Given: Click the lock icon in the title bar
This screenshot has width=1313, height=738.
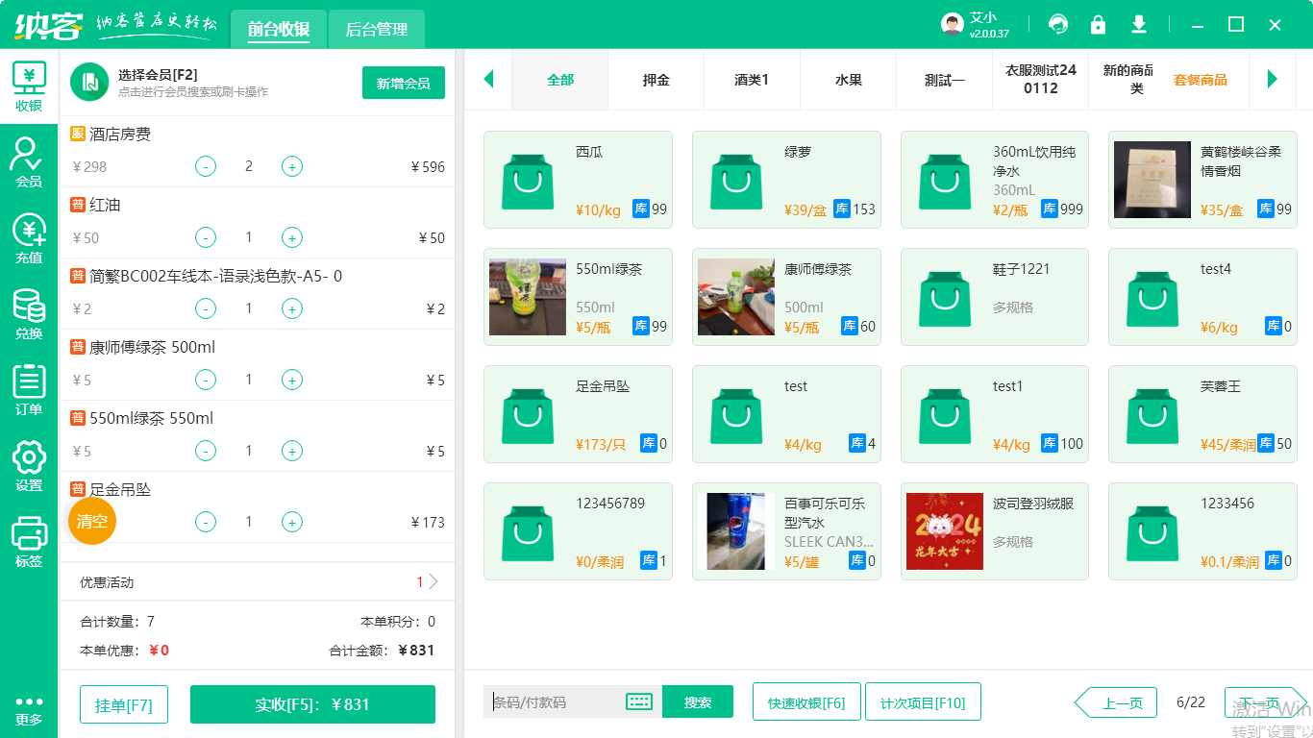Looking at the screenshot, I should click(1098, 23).
